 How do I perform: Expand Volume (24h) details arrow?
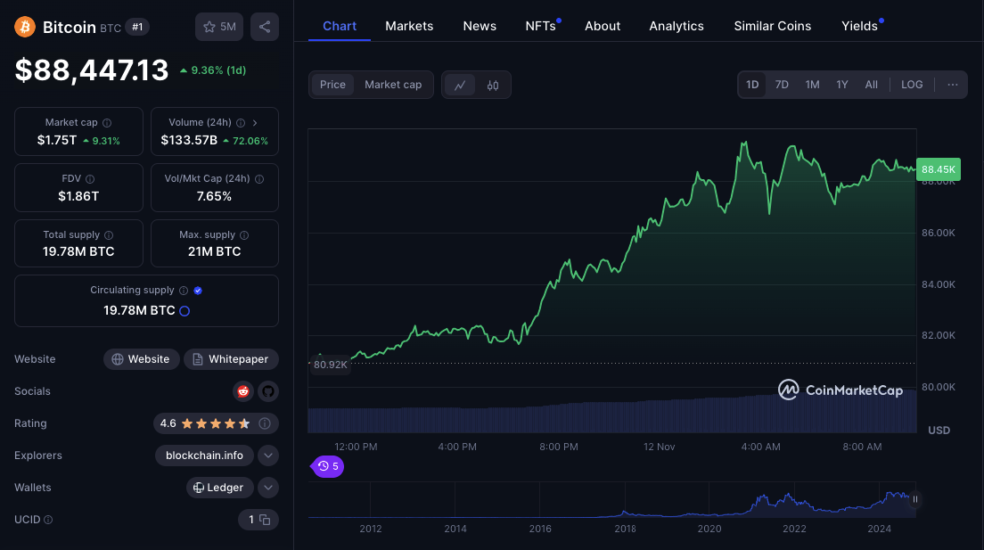pos(255,123)
